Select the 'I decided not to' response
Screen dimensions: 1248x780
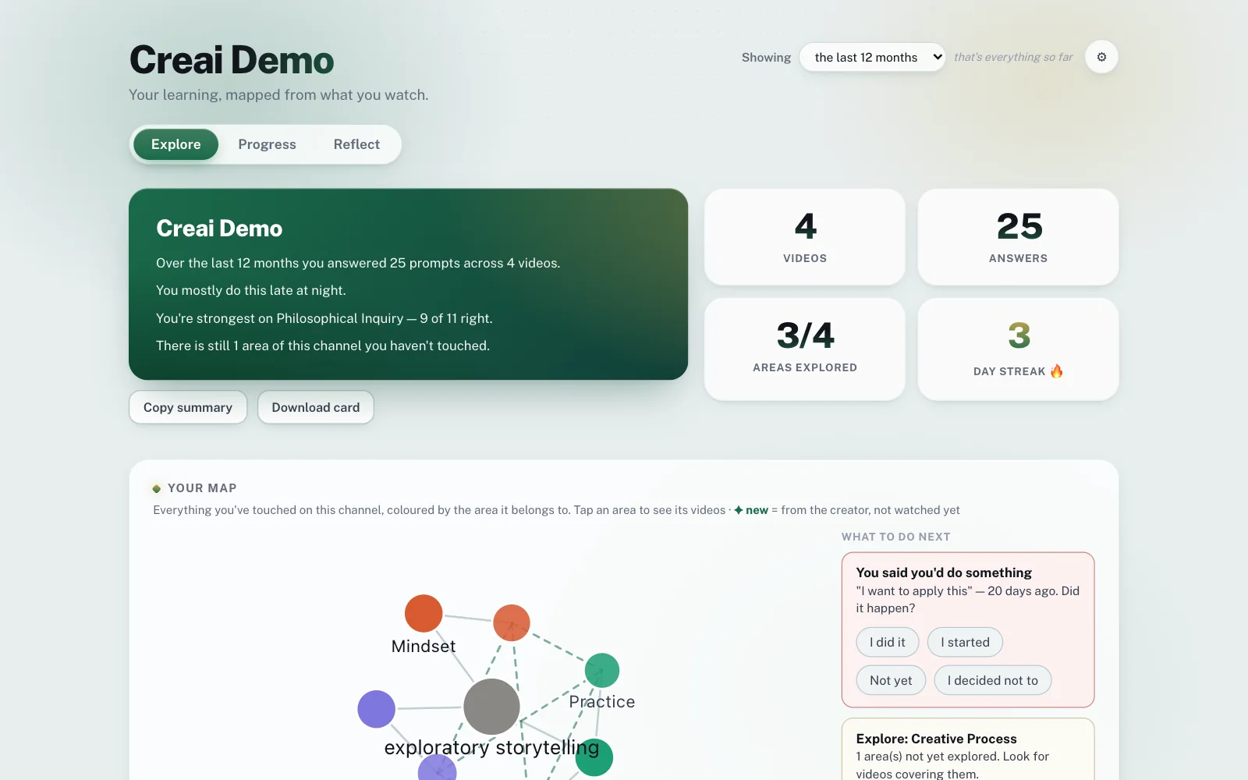coord(992,680)
